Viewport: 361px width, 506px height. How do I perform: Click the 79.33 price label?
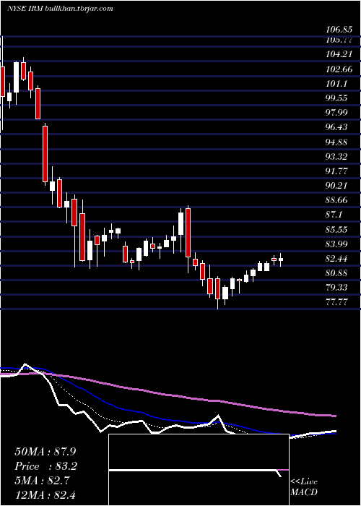(337, 288)
